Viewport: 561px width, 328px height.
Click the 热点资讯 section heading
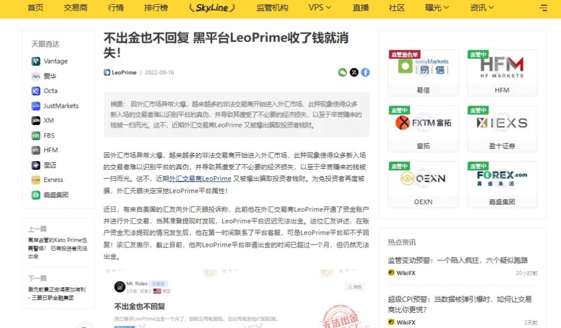pos(402,242)
